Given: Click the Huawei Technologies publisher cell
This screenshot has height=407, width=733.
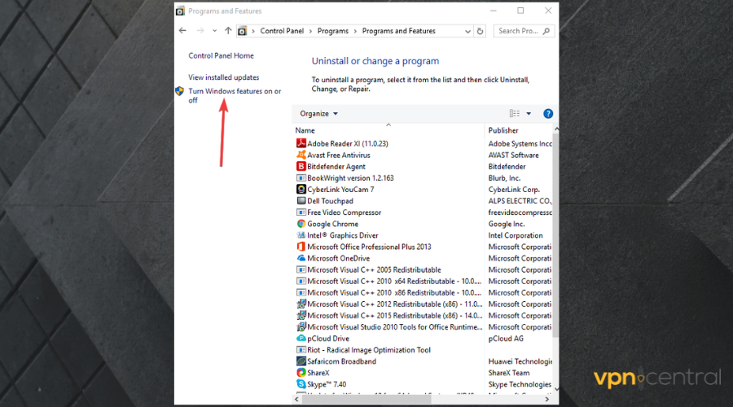Looking at the screenshot, I should pos(520,361).
